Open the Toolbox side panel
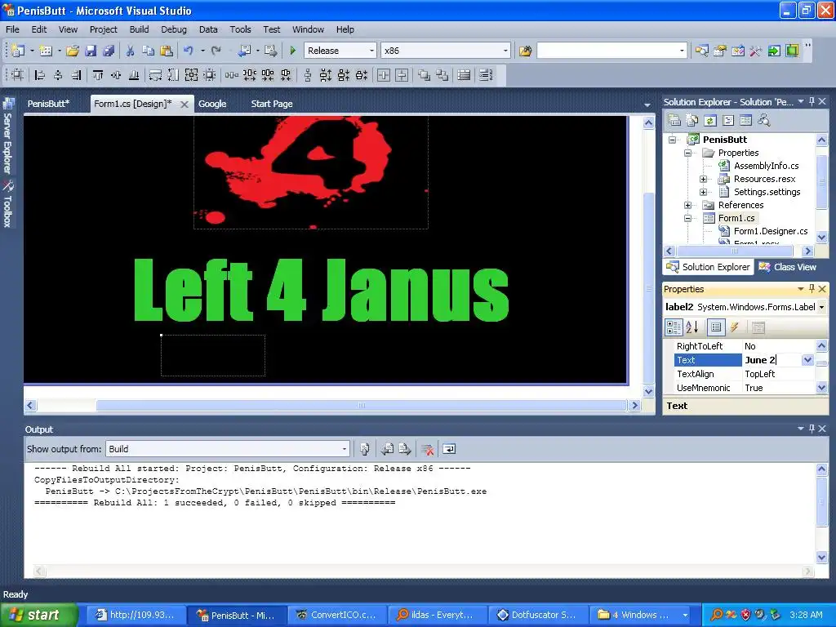 click(8, 203)
